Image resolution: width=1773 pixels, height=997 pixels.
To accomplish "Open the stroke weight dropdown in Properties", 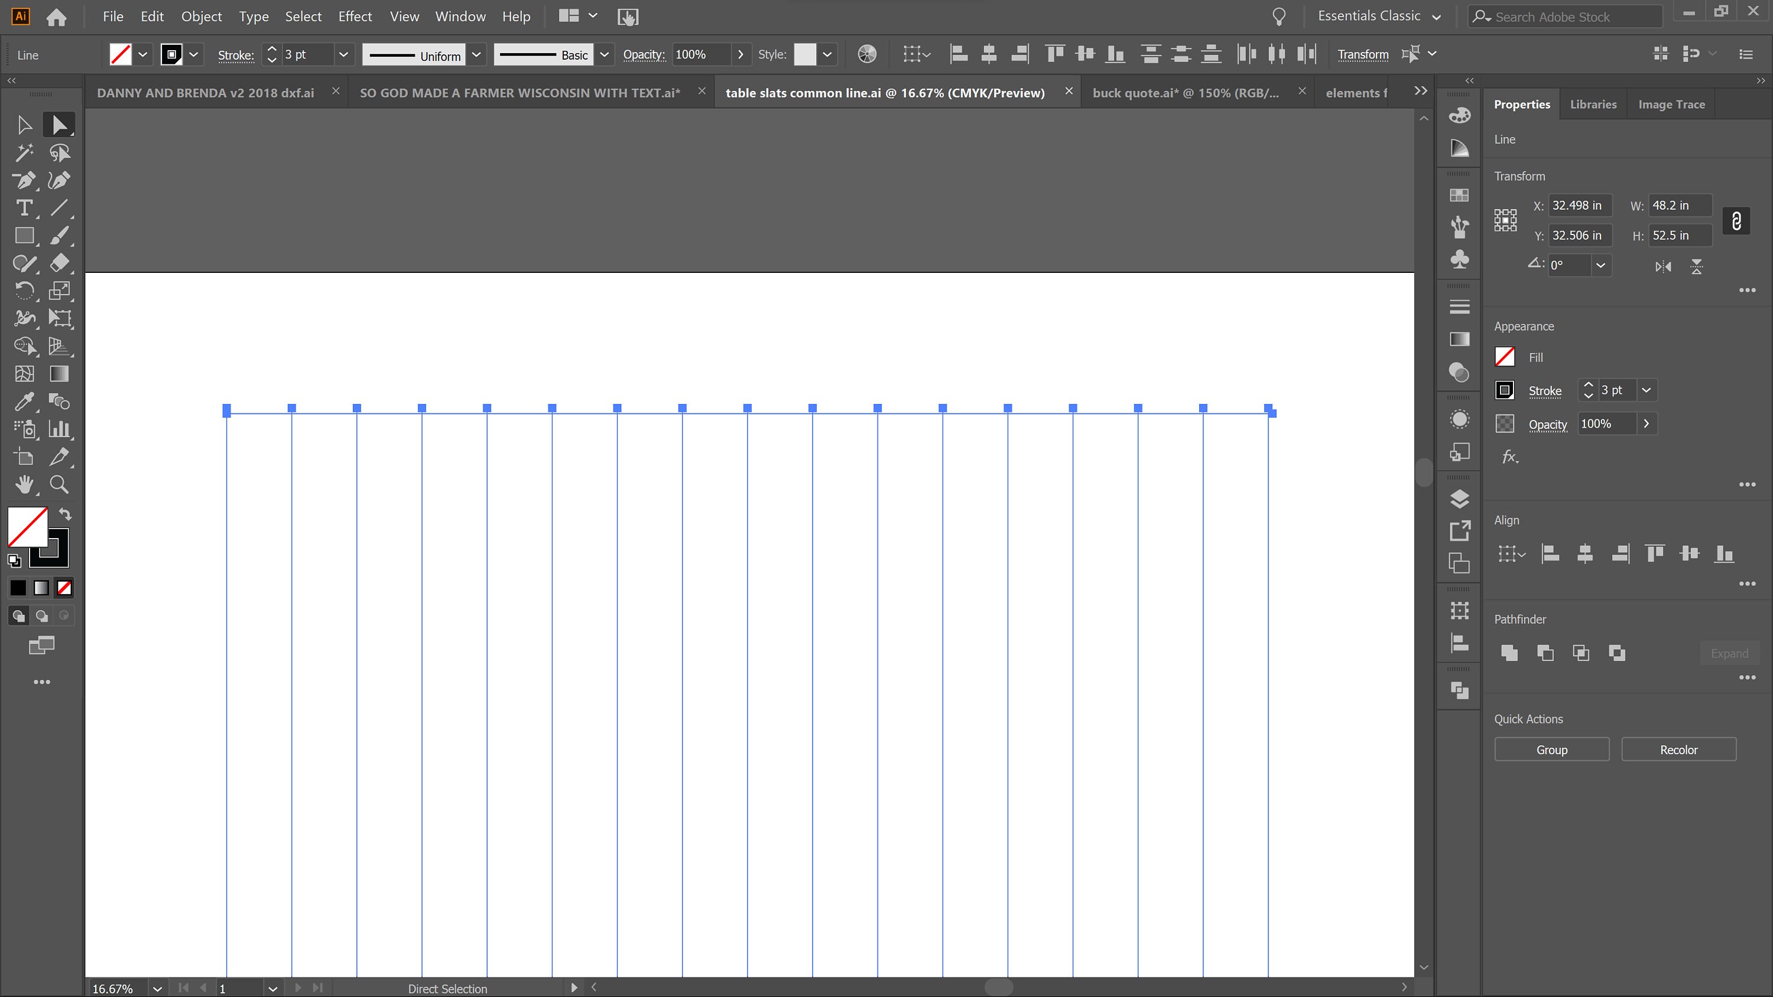I will (1647, 390).
